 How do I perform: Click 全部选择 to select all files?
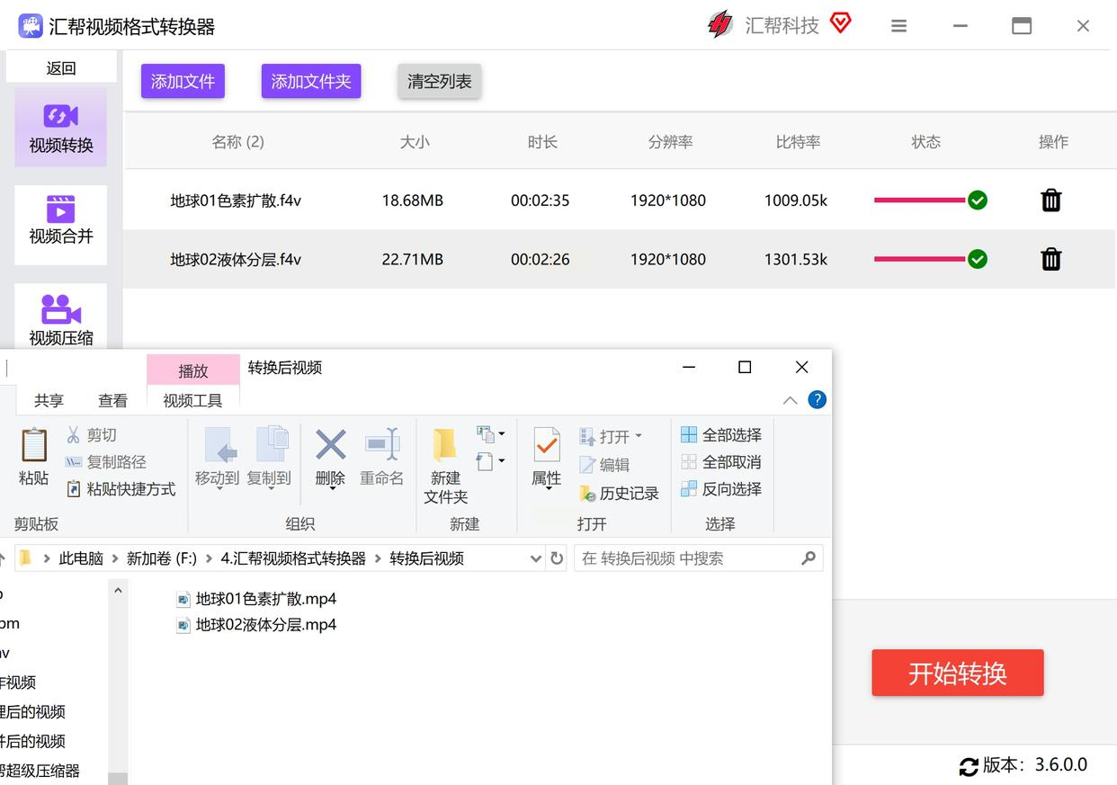[721, 435]
